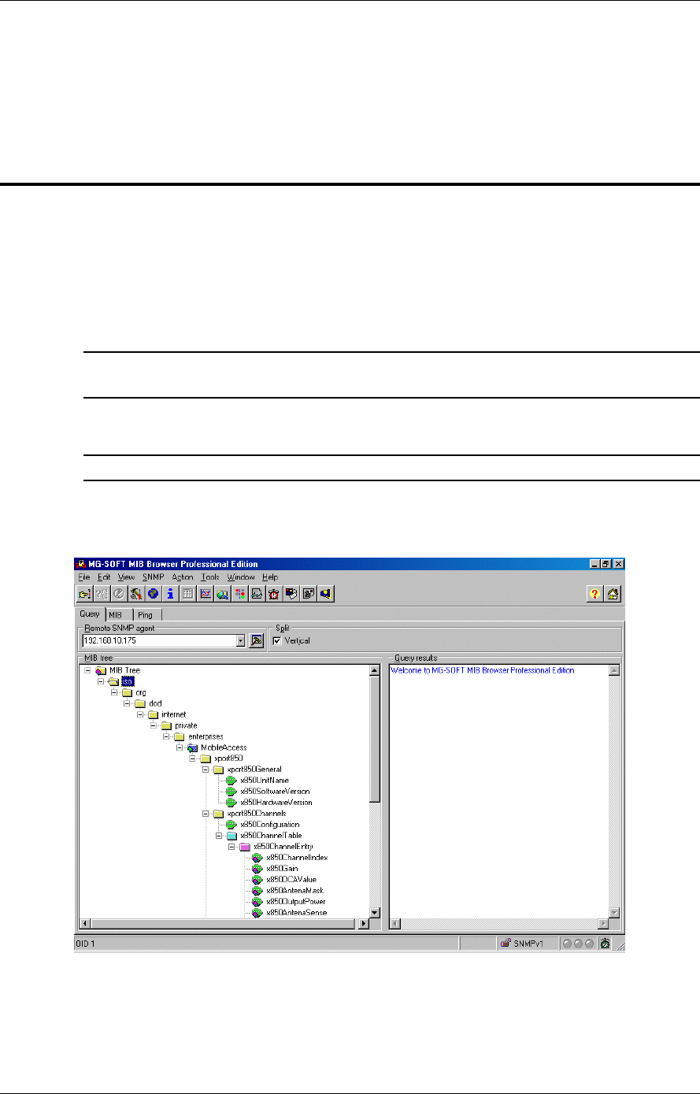Click Query results scrollbar up arrow
The width and height of the screenshot is (700, 1094).
coord(615,670)
